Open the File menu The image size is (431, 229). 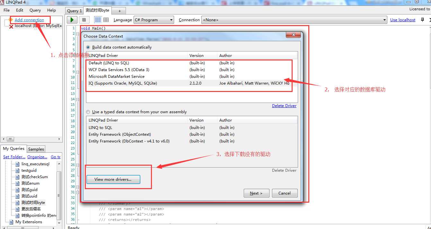7,10
